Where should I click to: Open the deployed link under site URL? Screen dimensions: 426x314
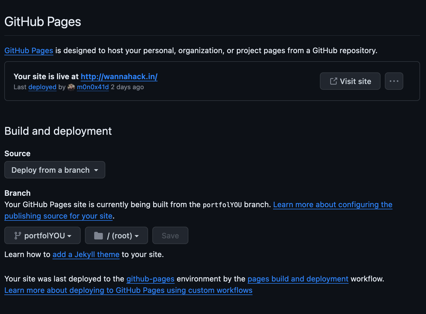(x=42, y=87)
